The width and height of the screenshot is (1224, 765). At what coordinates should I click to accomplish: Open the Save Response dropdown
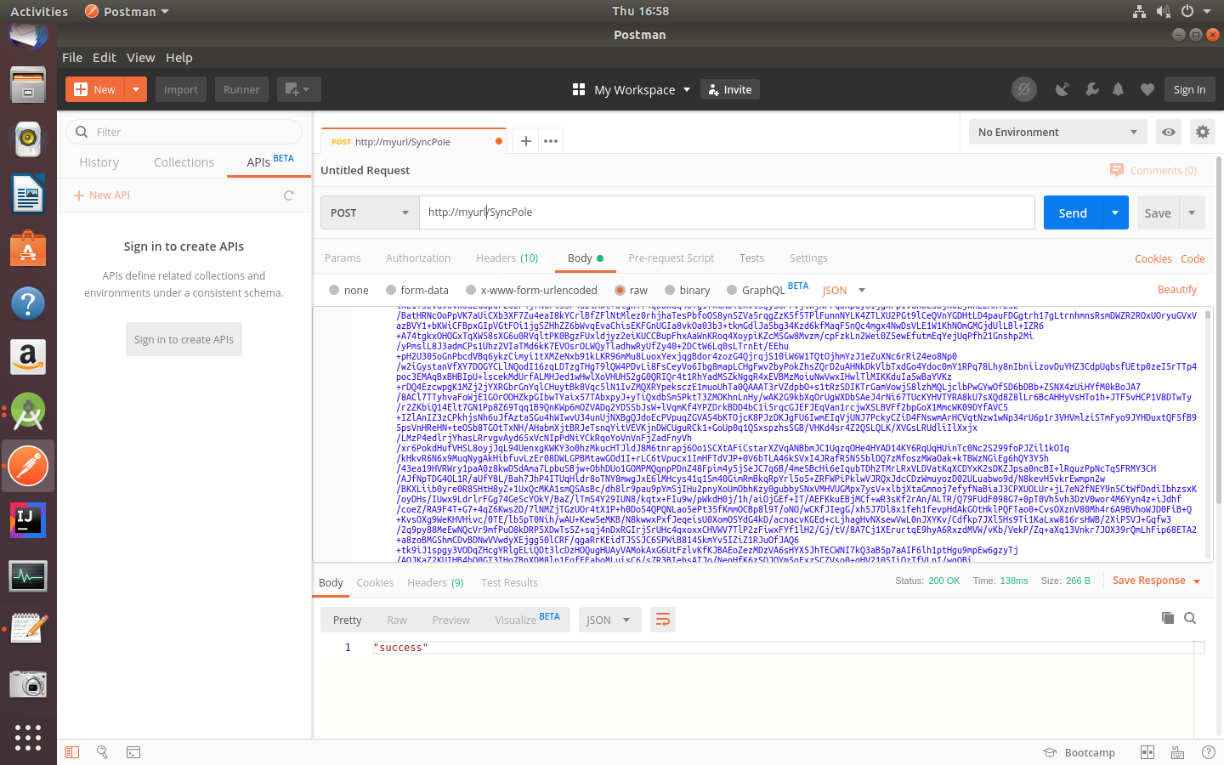coord(1157,581)
